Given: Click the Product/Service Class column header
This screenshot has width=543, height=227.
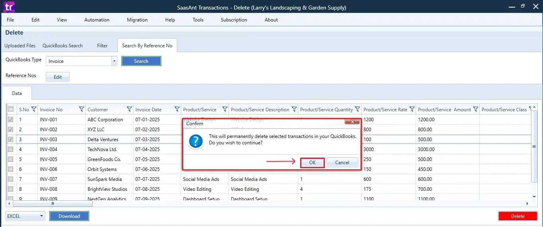Looking at the screenshot, I should (504, 109).
